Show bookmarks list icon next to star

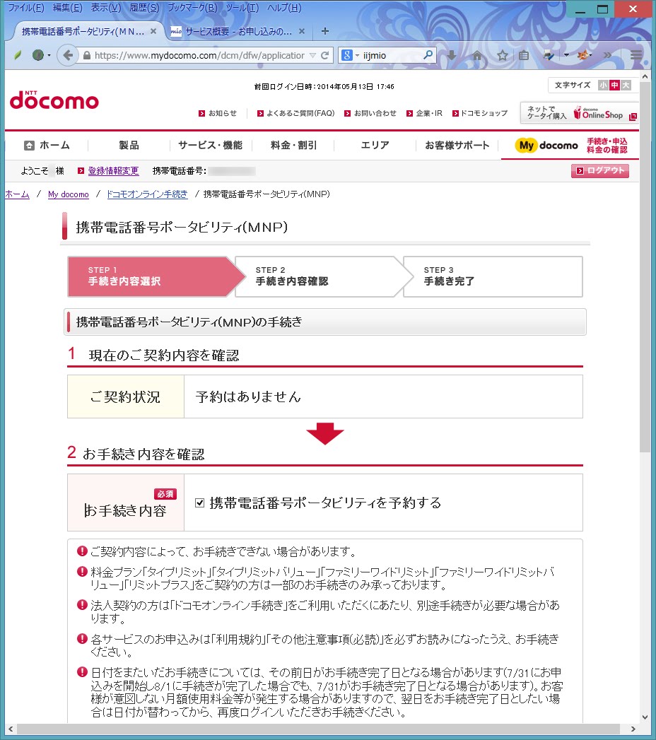click(x=523, y=55)
